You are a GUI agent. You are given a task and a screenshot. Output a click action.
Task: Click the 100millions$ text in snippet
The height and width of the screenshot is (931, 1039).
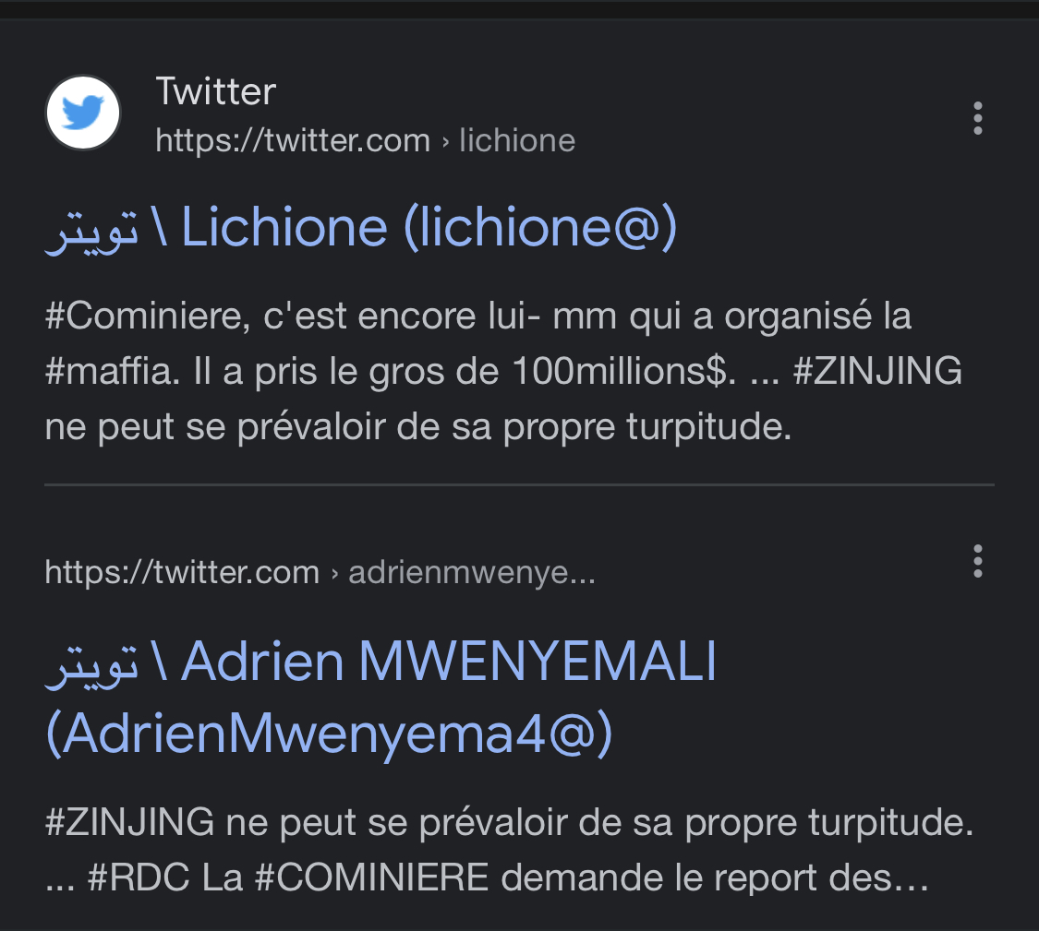[623, 371]
